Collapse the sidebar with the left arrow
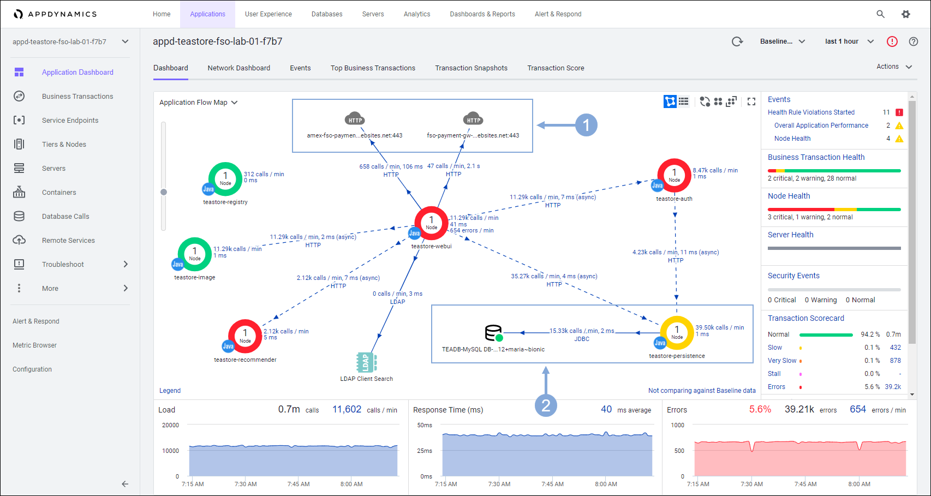Viewport: 931px width, 496px height. point(125,484)
